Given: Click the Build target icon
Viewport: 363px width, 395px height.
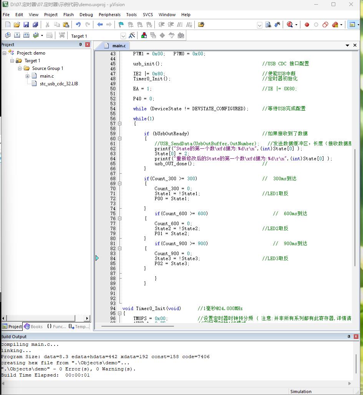Looking at the screenshot, I should pos(17,35).
